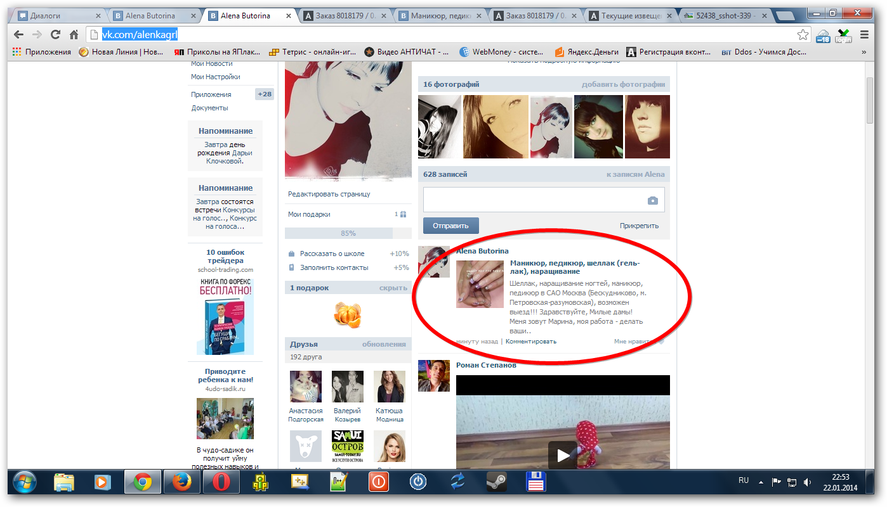Bookmark this page with the star icon

(x=803, y=35)
